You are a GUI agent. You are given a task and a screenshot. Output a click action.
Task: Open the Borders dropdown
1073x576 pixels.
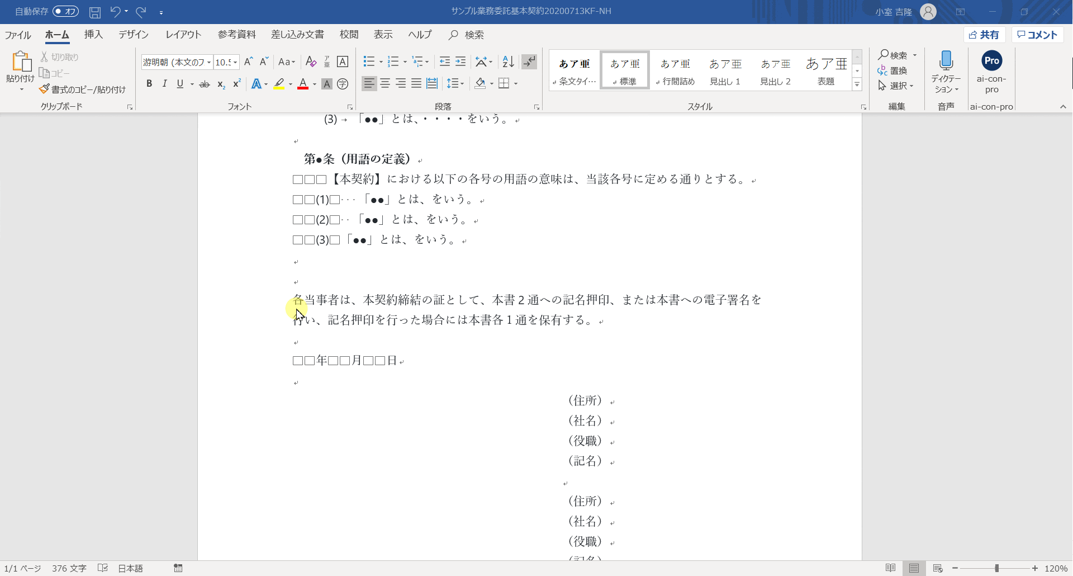click(515, 83)
